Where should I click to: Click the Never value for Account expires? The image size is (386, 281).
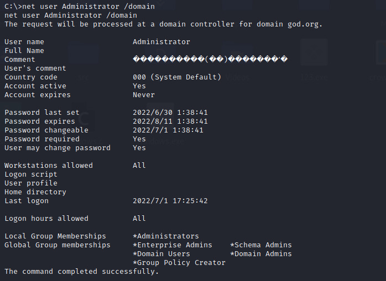click(144, 95)
